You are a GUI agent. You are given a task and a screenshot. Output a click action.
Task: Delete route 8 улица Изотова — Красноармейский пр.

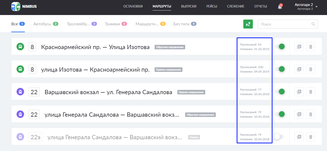click(x=310, y=69)
